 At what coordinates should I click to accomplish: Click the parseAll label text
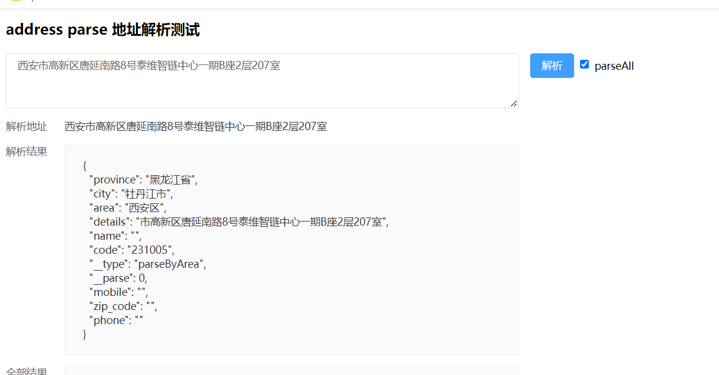[614, 66]
